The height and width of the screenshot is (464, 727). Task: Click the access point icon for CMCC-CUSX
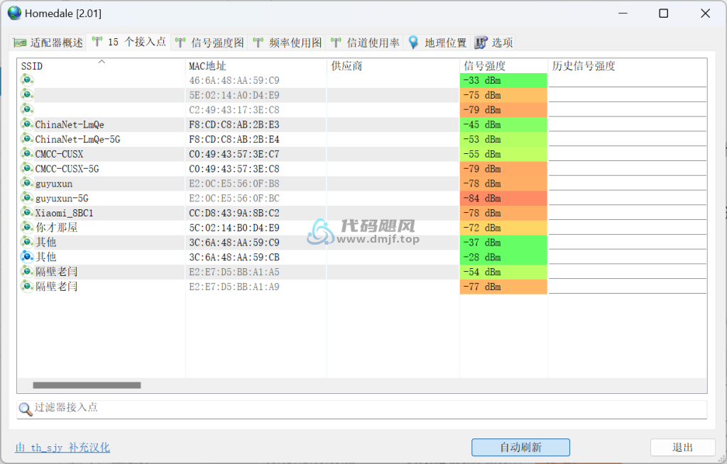pyautogui.click(x=28, y=153)
